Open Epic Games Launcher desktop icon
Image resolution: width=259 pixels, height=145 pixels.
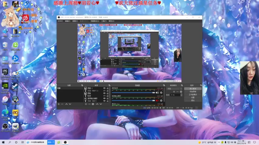pos(5,74)
